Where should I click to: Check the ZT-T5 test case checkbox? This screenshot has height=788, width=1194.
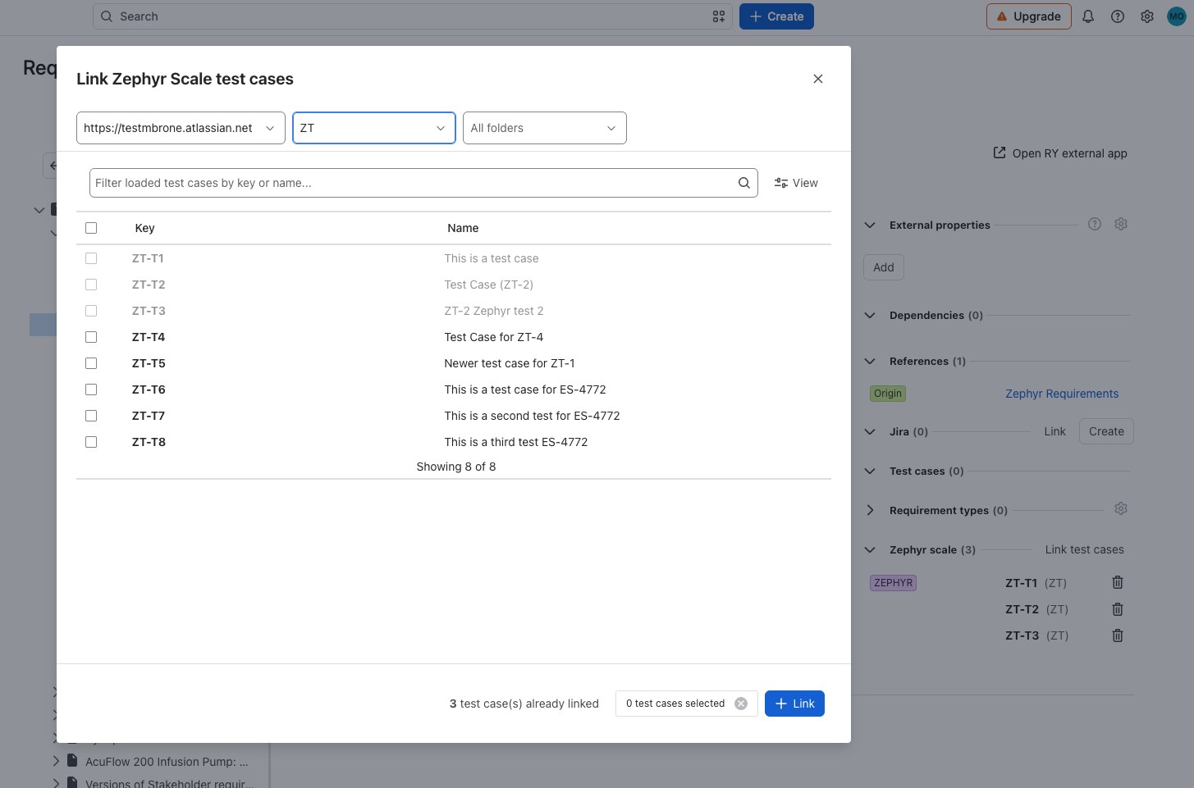(x=91, y=363)
